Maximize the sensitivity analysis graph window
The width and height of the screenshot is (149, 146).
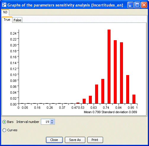137,5
